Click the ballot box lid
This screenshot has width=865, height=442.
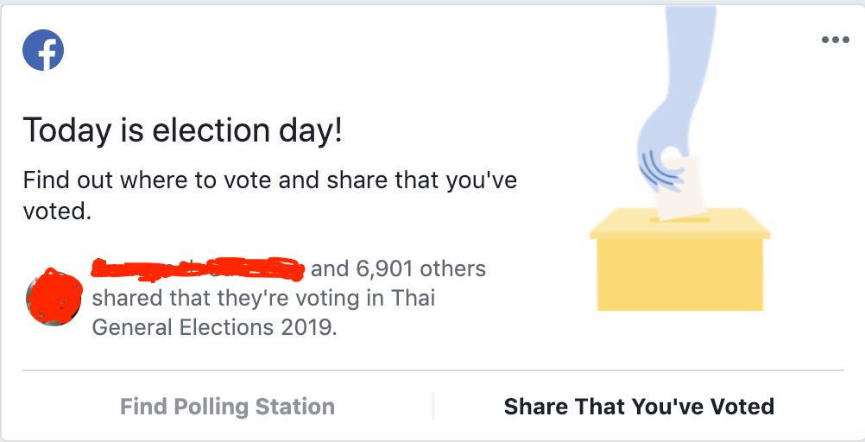point(679,226)
